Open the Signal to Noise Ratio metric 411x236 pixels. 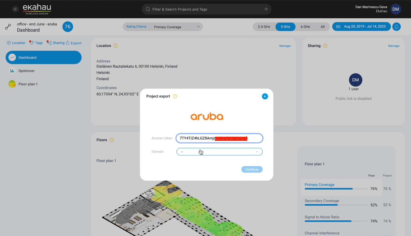coord(322,217)
